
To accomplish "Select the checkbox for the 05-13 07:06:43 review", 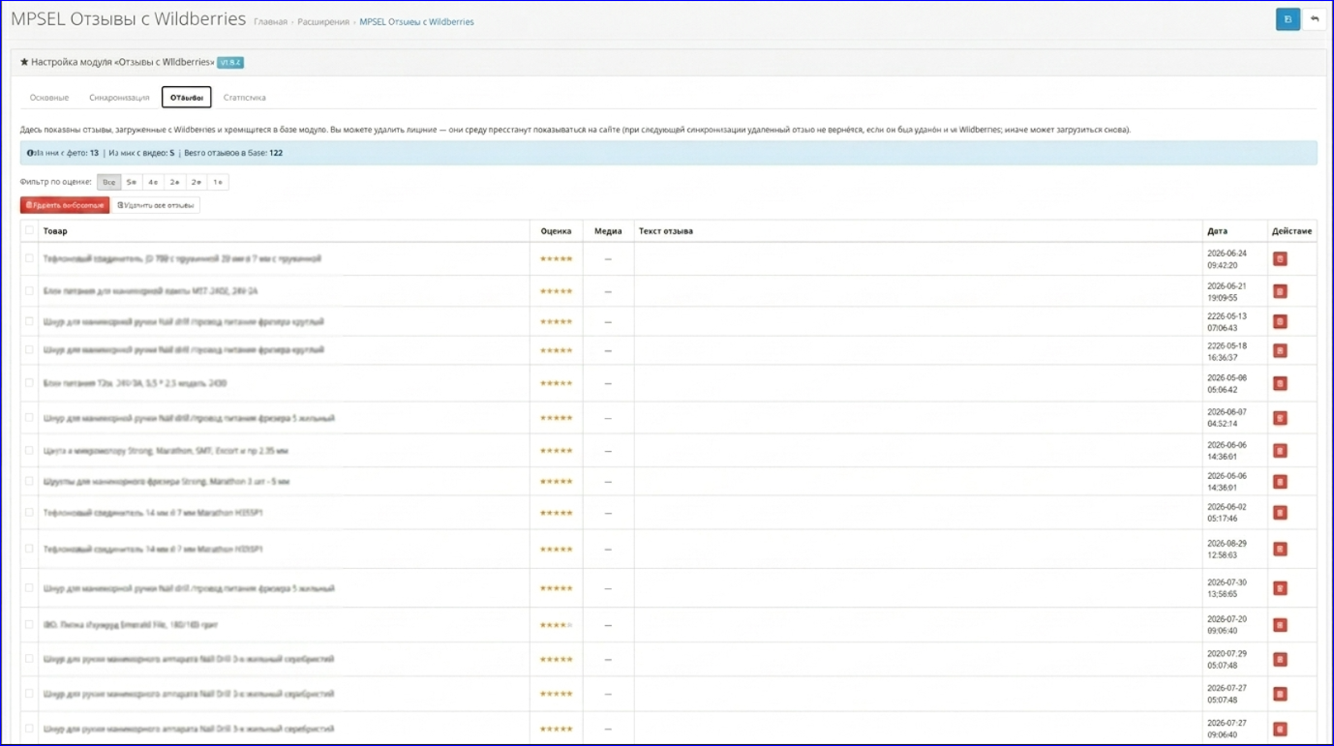I will tap(29, 321).
